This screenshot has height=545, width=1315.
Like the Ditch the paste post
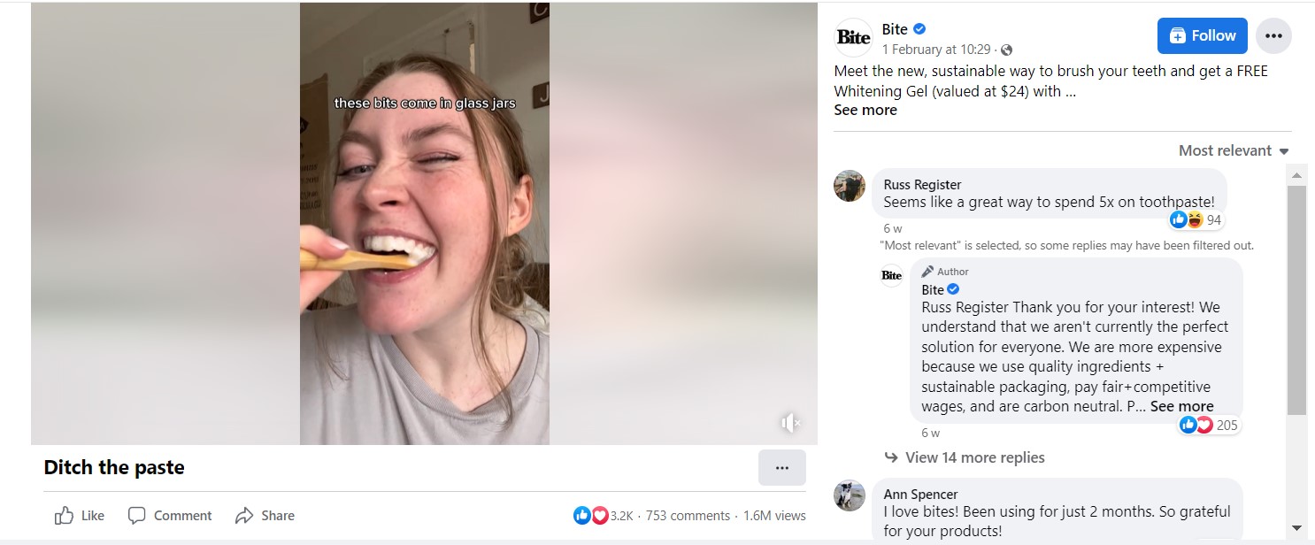[x=78, y=515]
